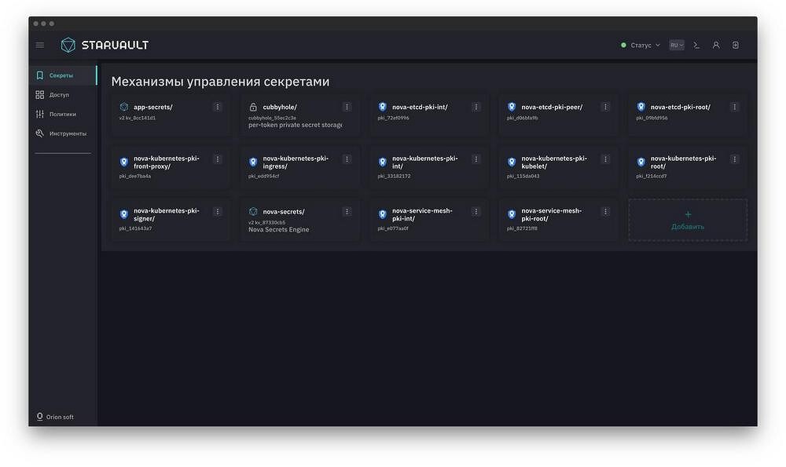
Task: Open Инструменты in the sidebar
Action: (67, 133)
